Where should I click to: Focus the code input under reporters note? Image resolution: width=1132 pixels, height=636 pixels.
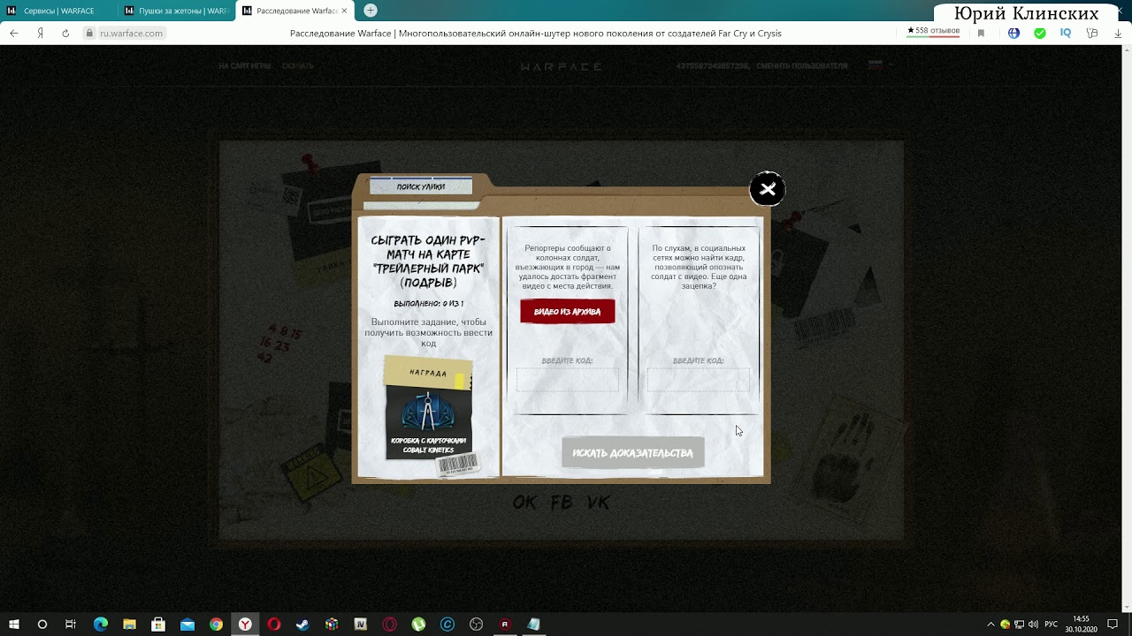[x=568, y=380]
